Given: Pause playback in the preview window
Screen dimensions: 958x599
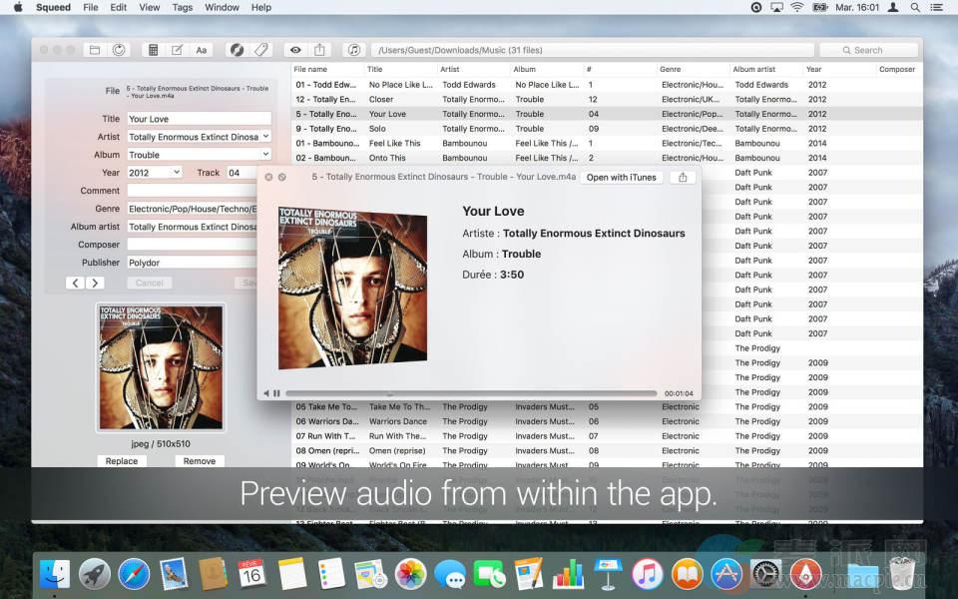Looking at the screenshot, I should pyautogui.click(x=276, y=393).
